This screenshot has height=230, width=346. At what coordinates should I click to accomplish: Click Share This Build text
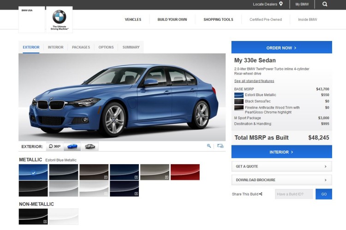pos(245,194)
